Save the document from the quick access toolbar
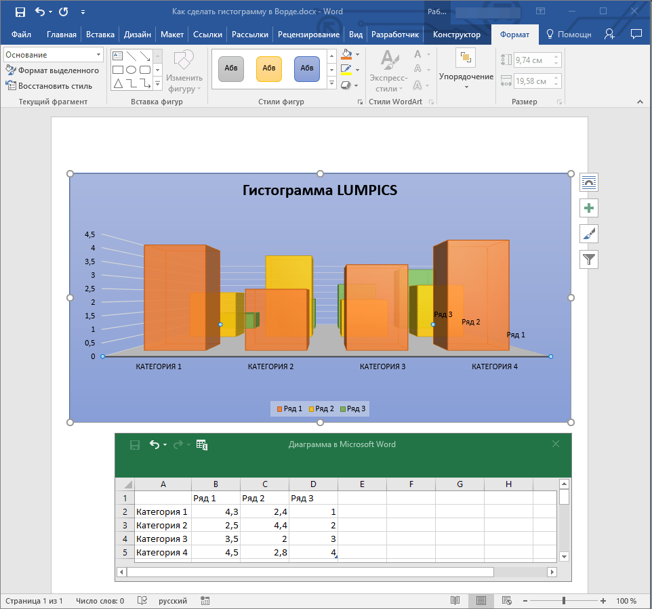Image resolution: width=652 pixels, height=609 pixels. click(x=20, y=12)
